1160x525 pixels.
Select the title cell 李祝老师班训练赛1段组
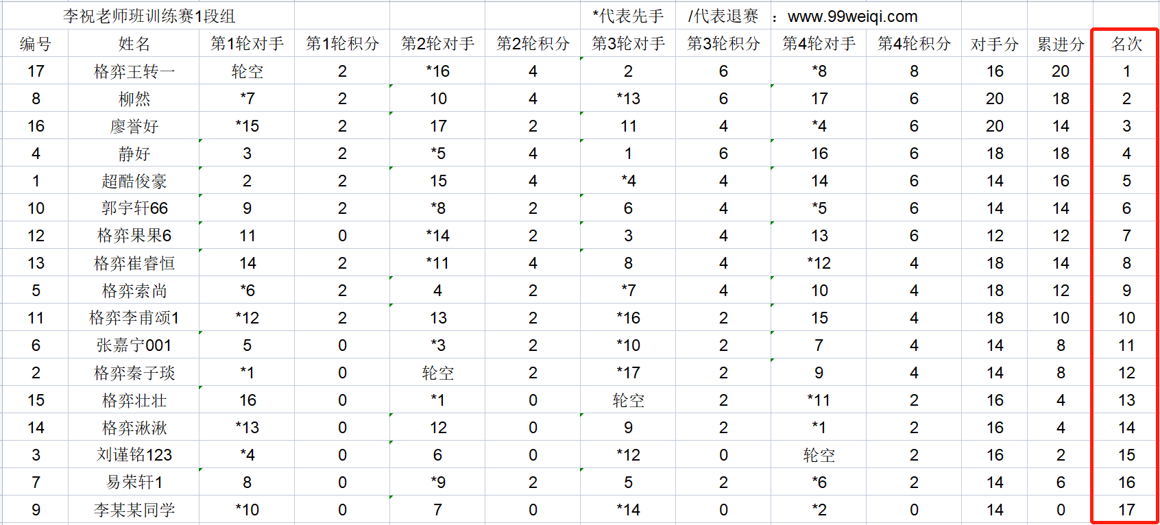pyautogui.click(x=149, y=16)
